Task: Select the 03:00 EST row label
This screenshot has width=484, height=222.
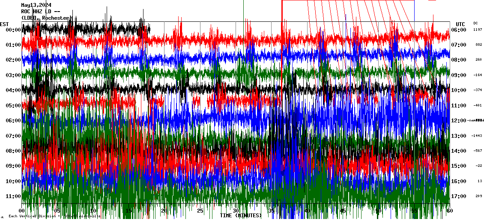Action: pos(14,75)
